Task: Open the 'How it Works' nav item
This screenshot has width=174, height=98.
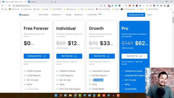Action: pyautogui.click(x=43, y=15)
